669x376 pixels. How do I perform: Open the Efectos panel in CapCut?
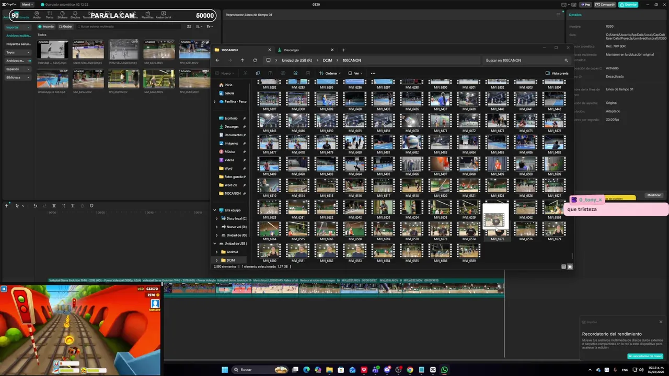(75, 15)
